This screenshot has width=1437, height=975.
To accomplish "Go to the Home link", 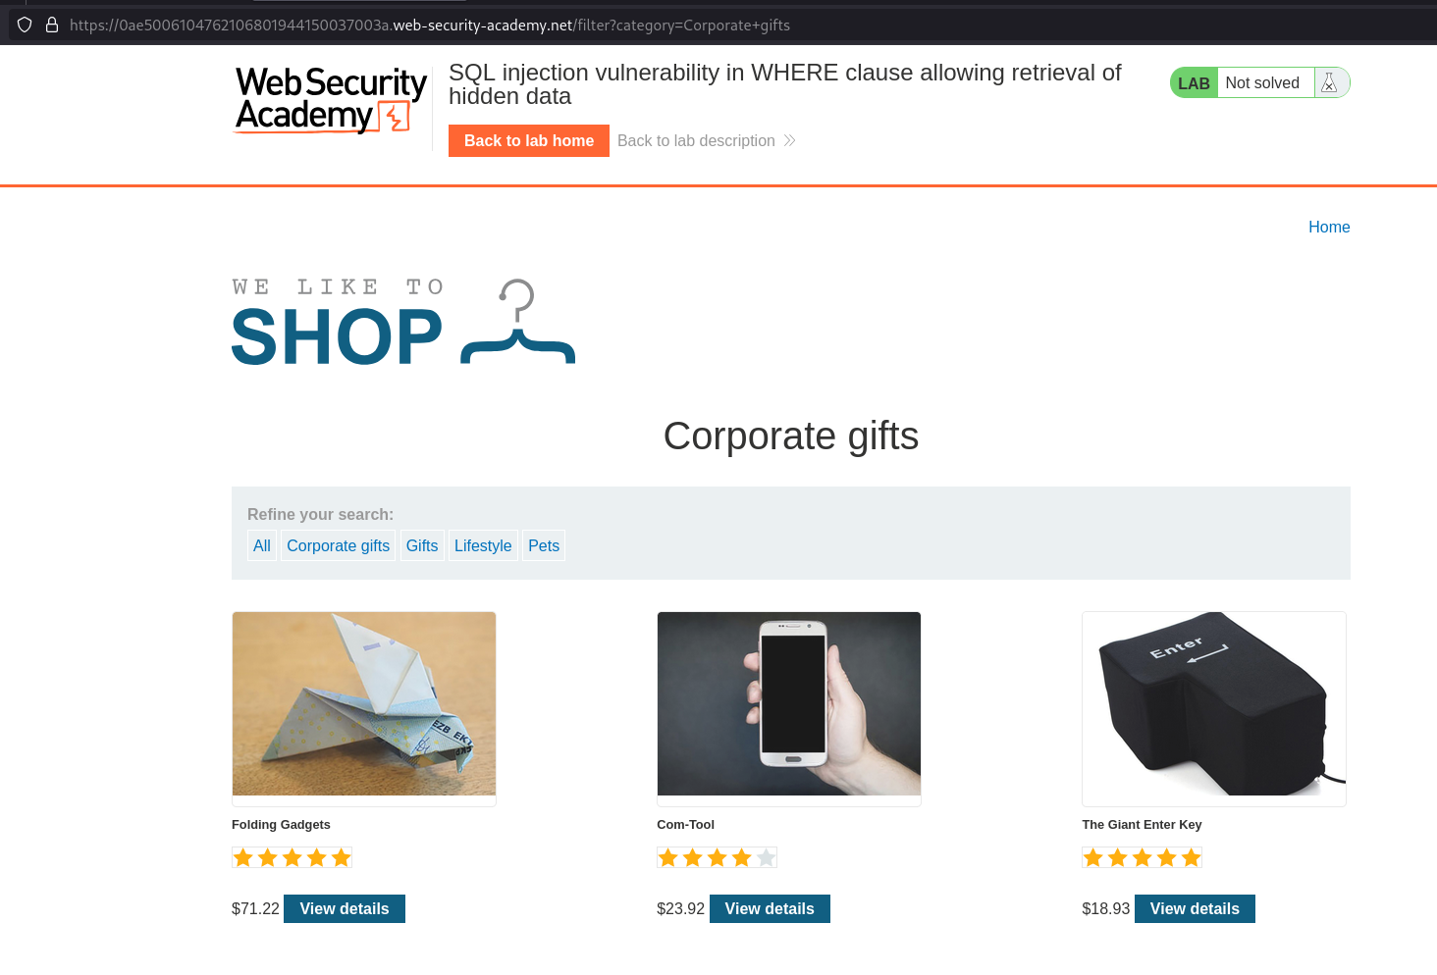I will 1329,228.
